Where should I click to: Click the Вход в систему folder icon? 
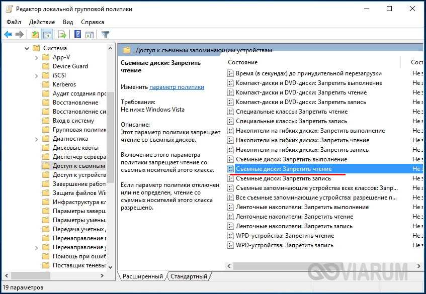click(x=46, y=121)
